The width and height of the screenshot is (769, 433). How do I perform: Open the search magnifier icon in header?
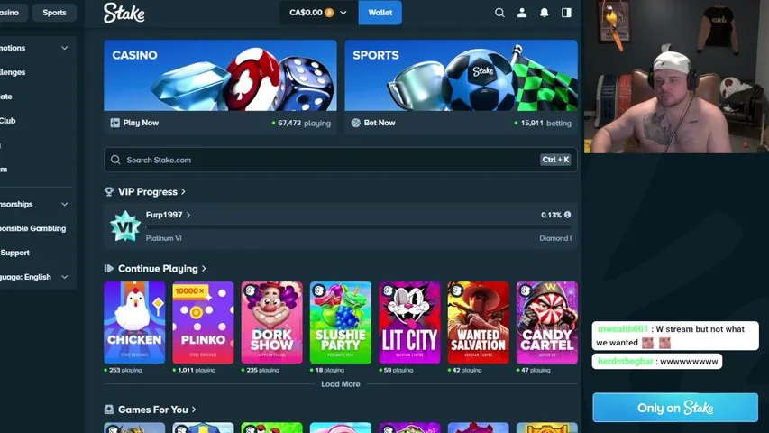pos(499,13)
